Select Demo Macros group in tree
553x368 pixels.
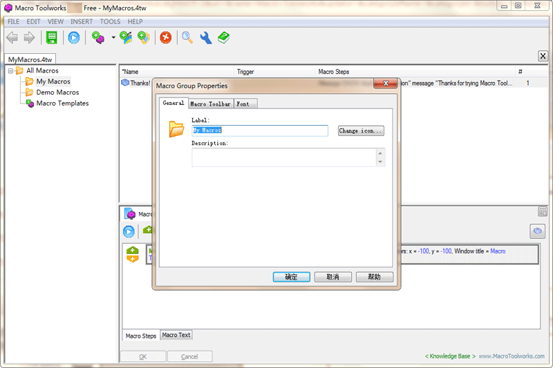pos(57,93)
